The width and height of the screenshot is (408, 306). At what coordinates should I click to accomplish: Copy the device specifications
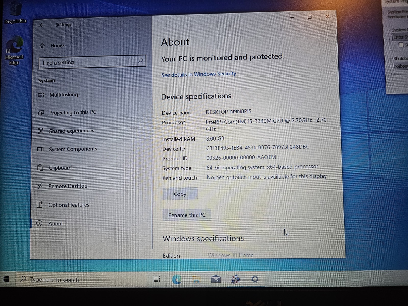click(180, 194)
